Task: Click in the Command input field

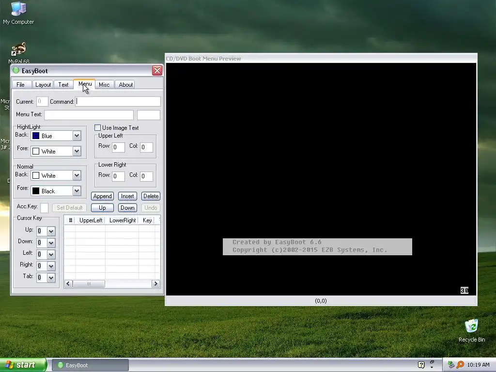Action: tap(118, 101)
